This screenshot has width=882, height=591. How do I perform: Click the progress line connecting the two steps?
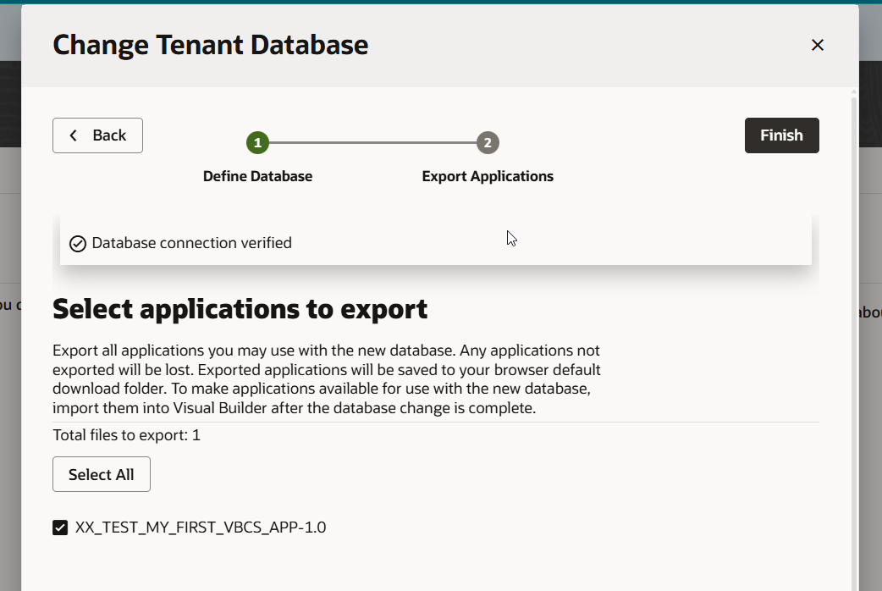click(372, 142)
